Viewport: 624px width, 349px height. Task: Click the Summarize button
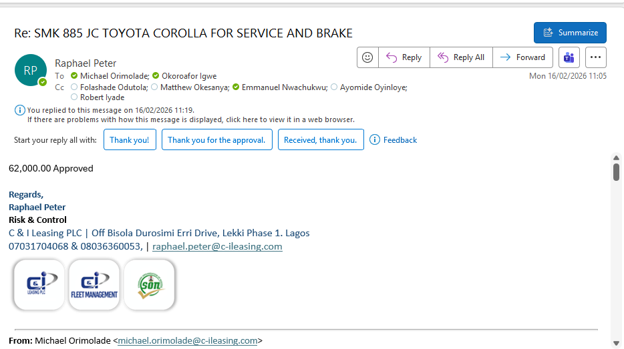(570, 33)
